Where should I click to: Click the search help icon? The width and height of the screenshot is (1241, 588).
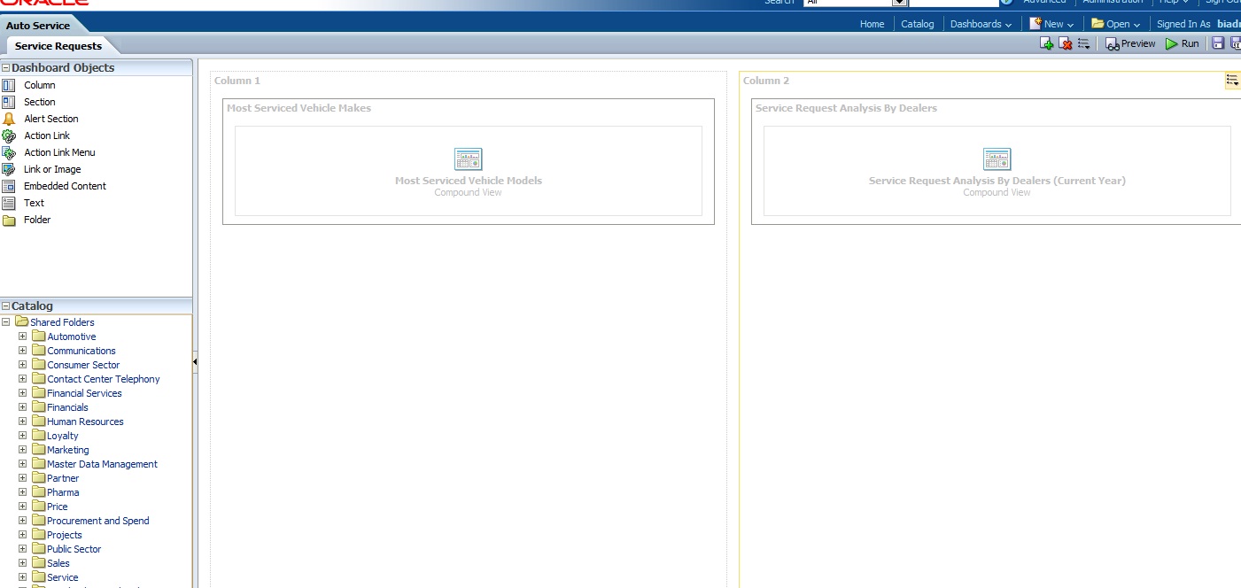tap(1006, 2)
